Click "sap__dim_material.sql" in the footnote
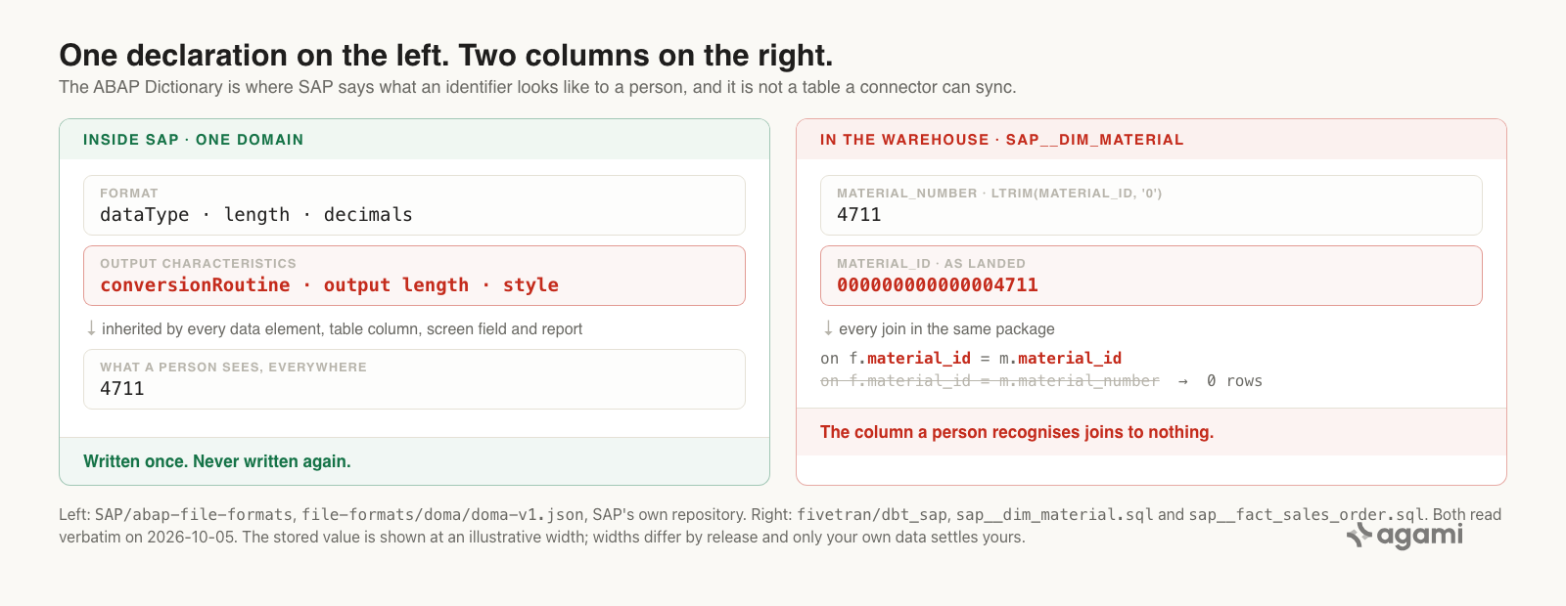This screenshot has height=606, width=1566. (x=1055, y=515)
